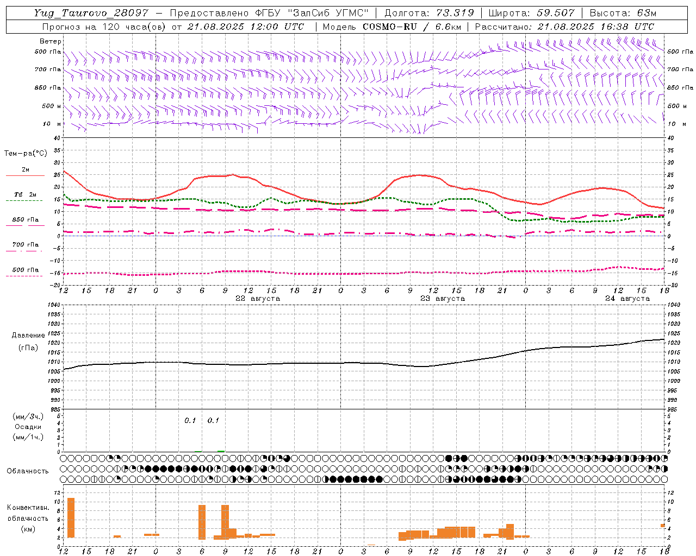Select the "(мм/3ч.)" precipitation unit label
This screenshot has width=696, height=556.
tap(28, 416)
